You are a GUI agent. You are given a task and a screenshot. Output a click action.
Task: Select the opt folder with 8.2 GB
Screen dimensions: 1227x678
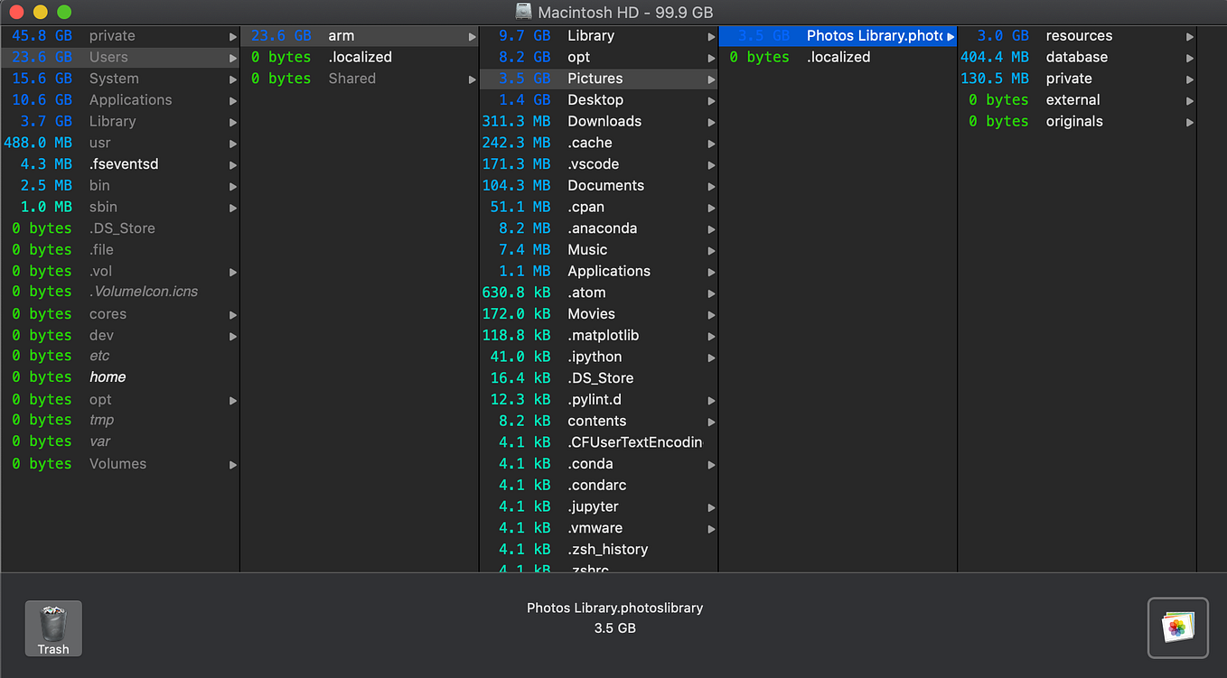[599, 57]
